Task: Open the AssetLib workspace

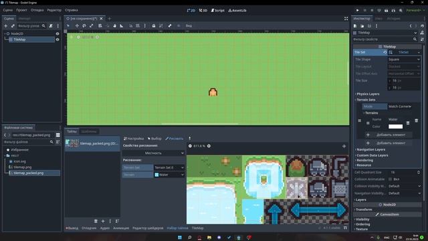Action: (x=237, y=11)
